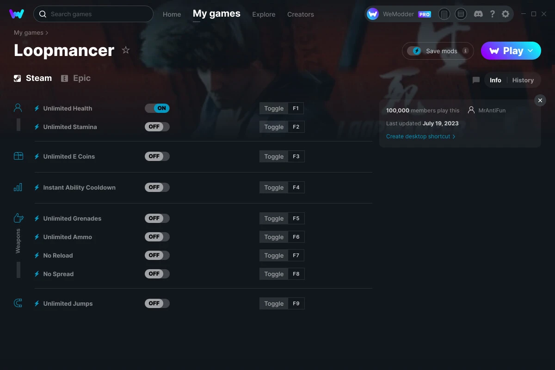Screen dimensions: 555x370
Task: Open the chat comments icon
Action: pyautogui.click(x=476, y=80)
